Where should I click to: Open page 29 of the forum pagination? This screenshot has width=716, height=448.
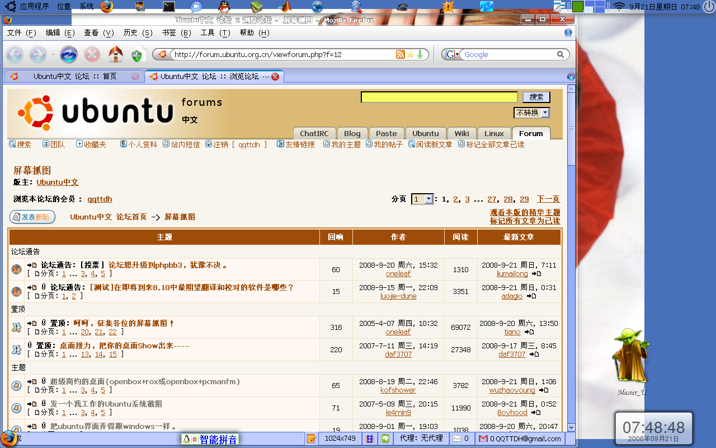524,199
